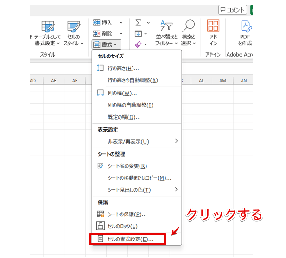This screenshot has height=258, width=286.
Task: Choose 既定の幅(D)... menu item
Action: pyautogui.click(x=137, y=117)
